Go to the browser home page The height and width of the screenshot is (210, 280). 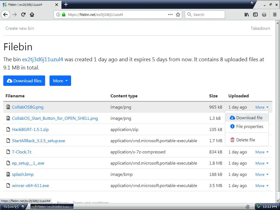(32, 14)
